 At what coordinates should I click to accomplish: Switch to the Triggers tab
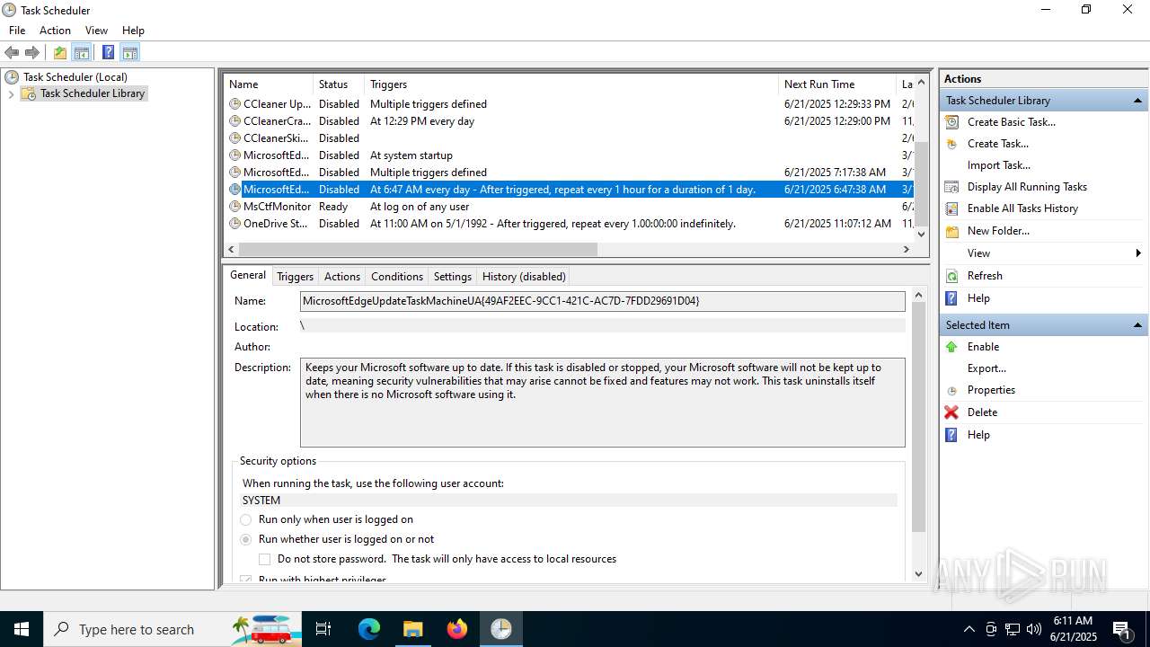[x=295, y=277]
